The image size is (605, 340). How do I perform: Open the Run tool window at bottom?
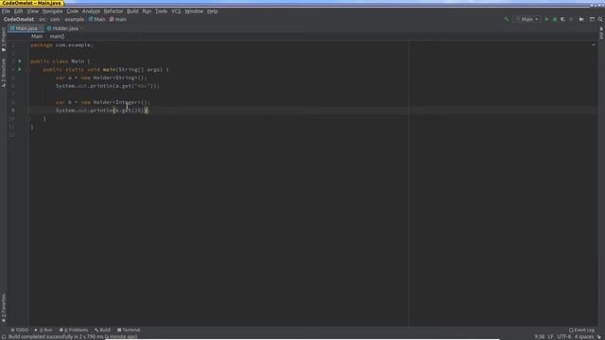click(43, 330)
